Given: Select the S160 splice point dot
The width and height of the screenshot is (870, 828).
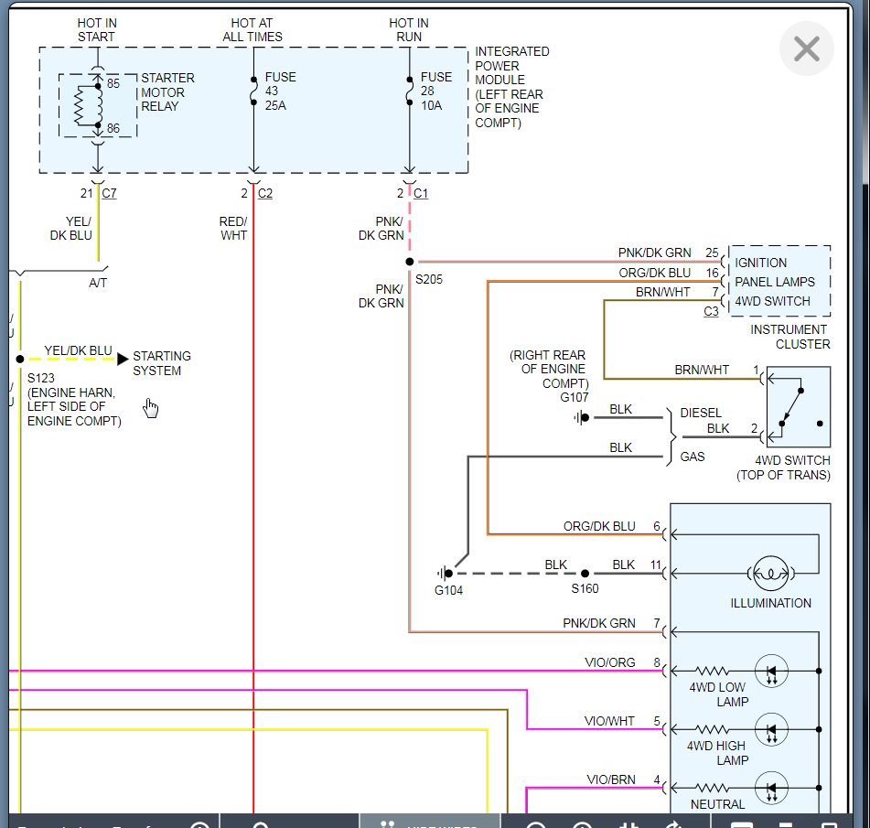Looking at the screenshot, I should coord(585,574).
